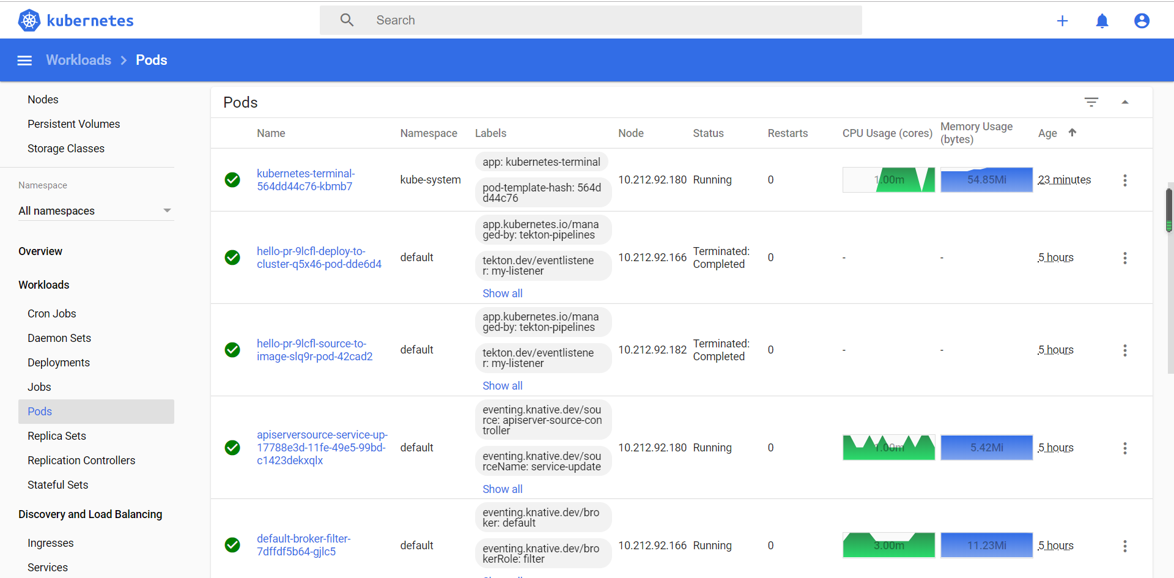Open actions menu for hello-pr-9lcfl-deploy pod
The image size is (1174, 578).
[x=1124, y=258]
